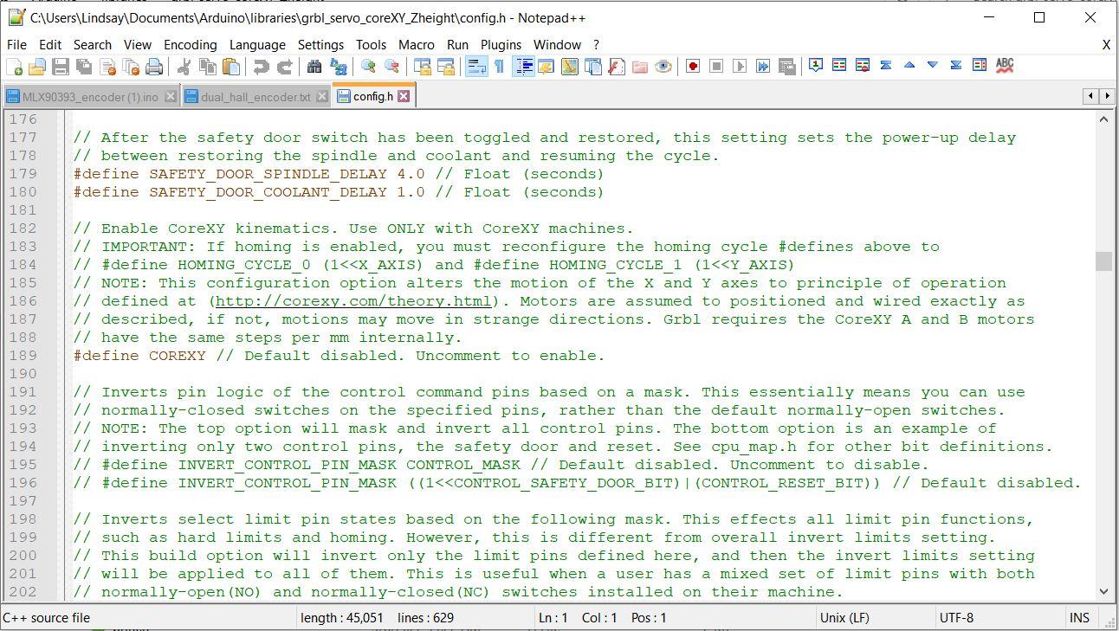Play back the recorded macro

pyautogui.click(x=739, y=66)
